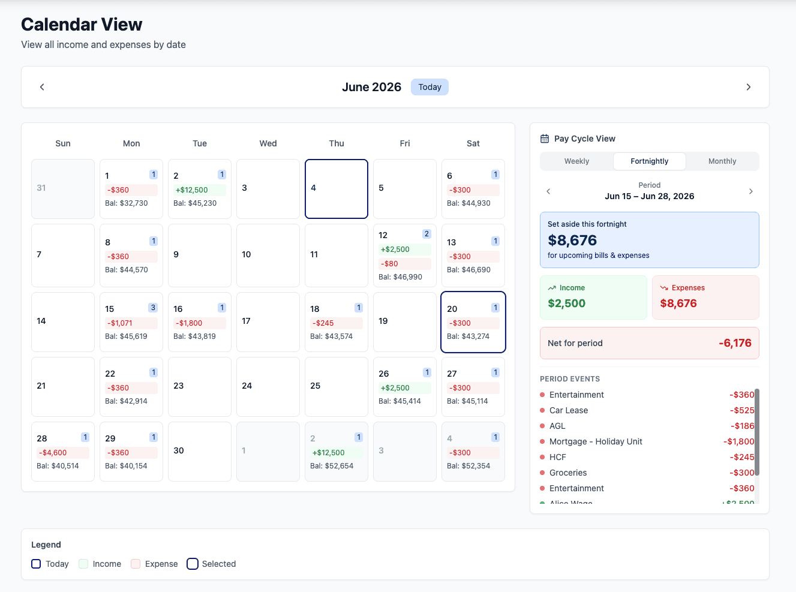Jump to Today in the calendar
Screen dimensions: 796x592
pyautogui.click(x=429, y=87)
